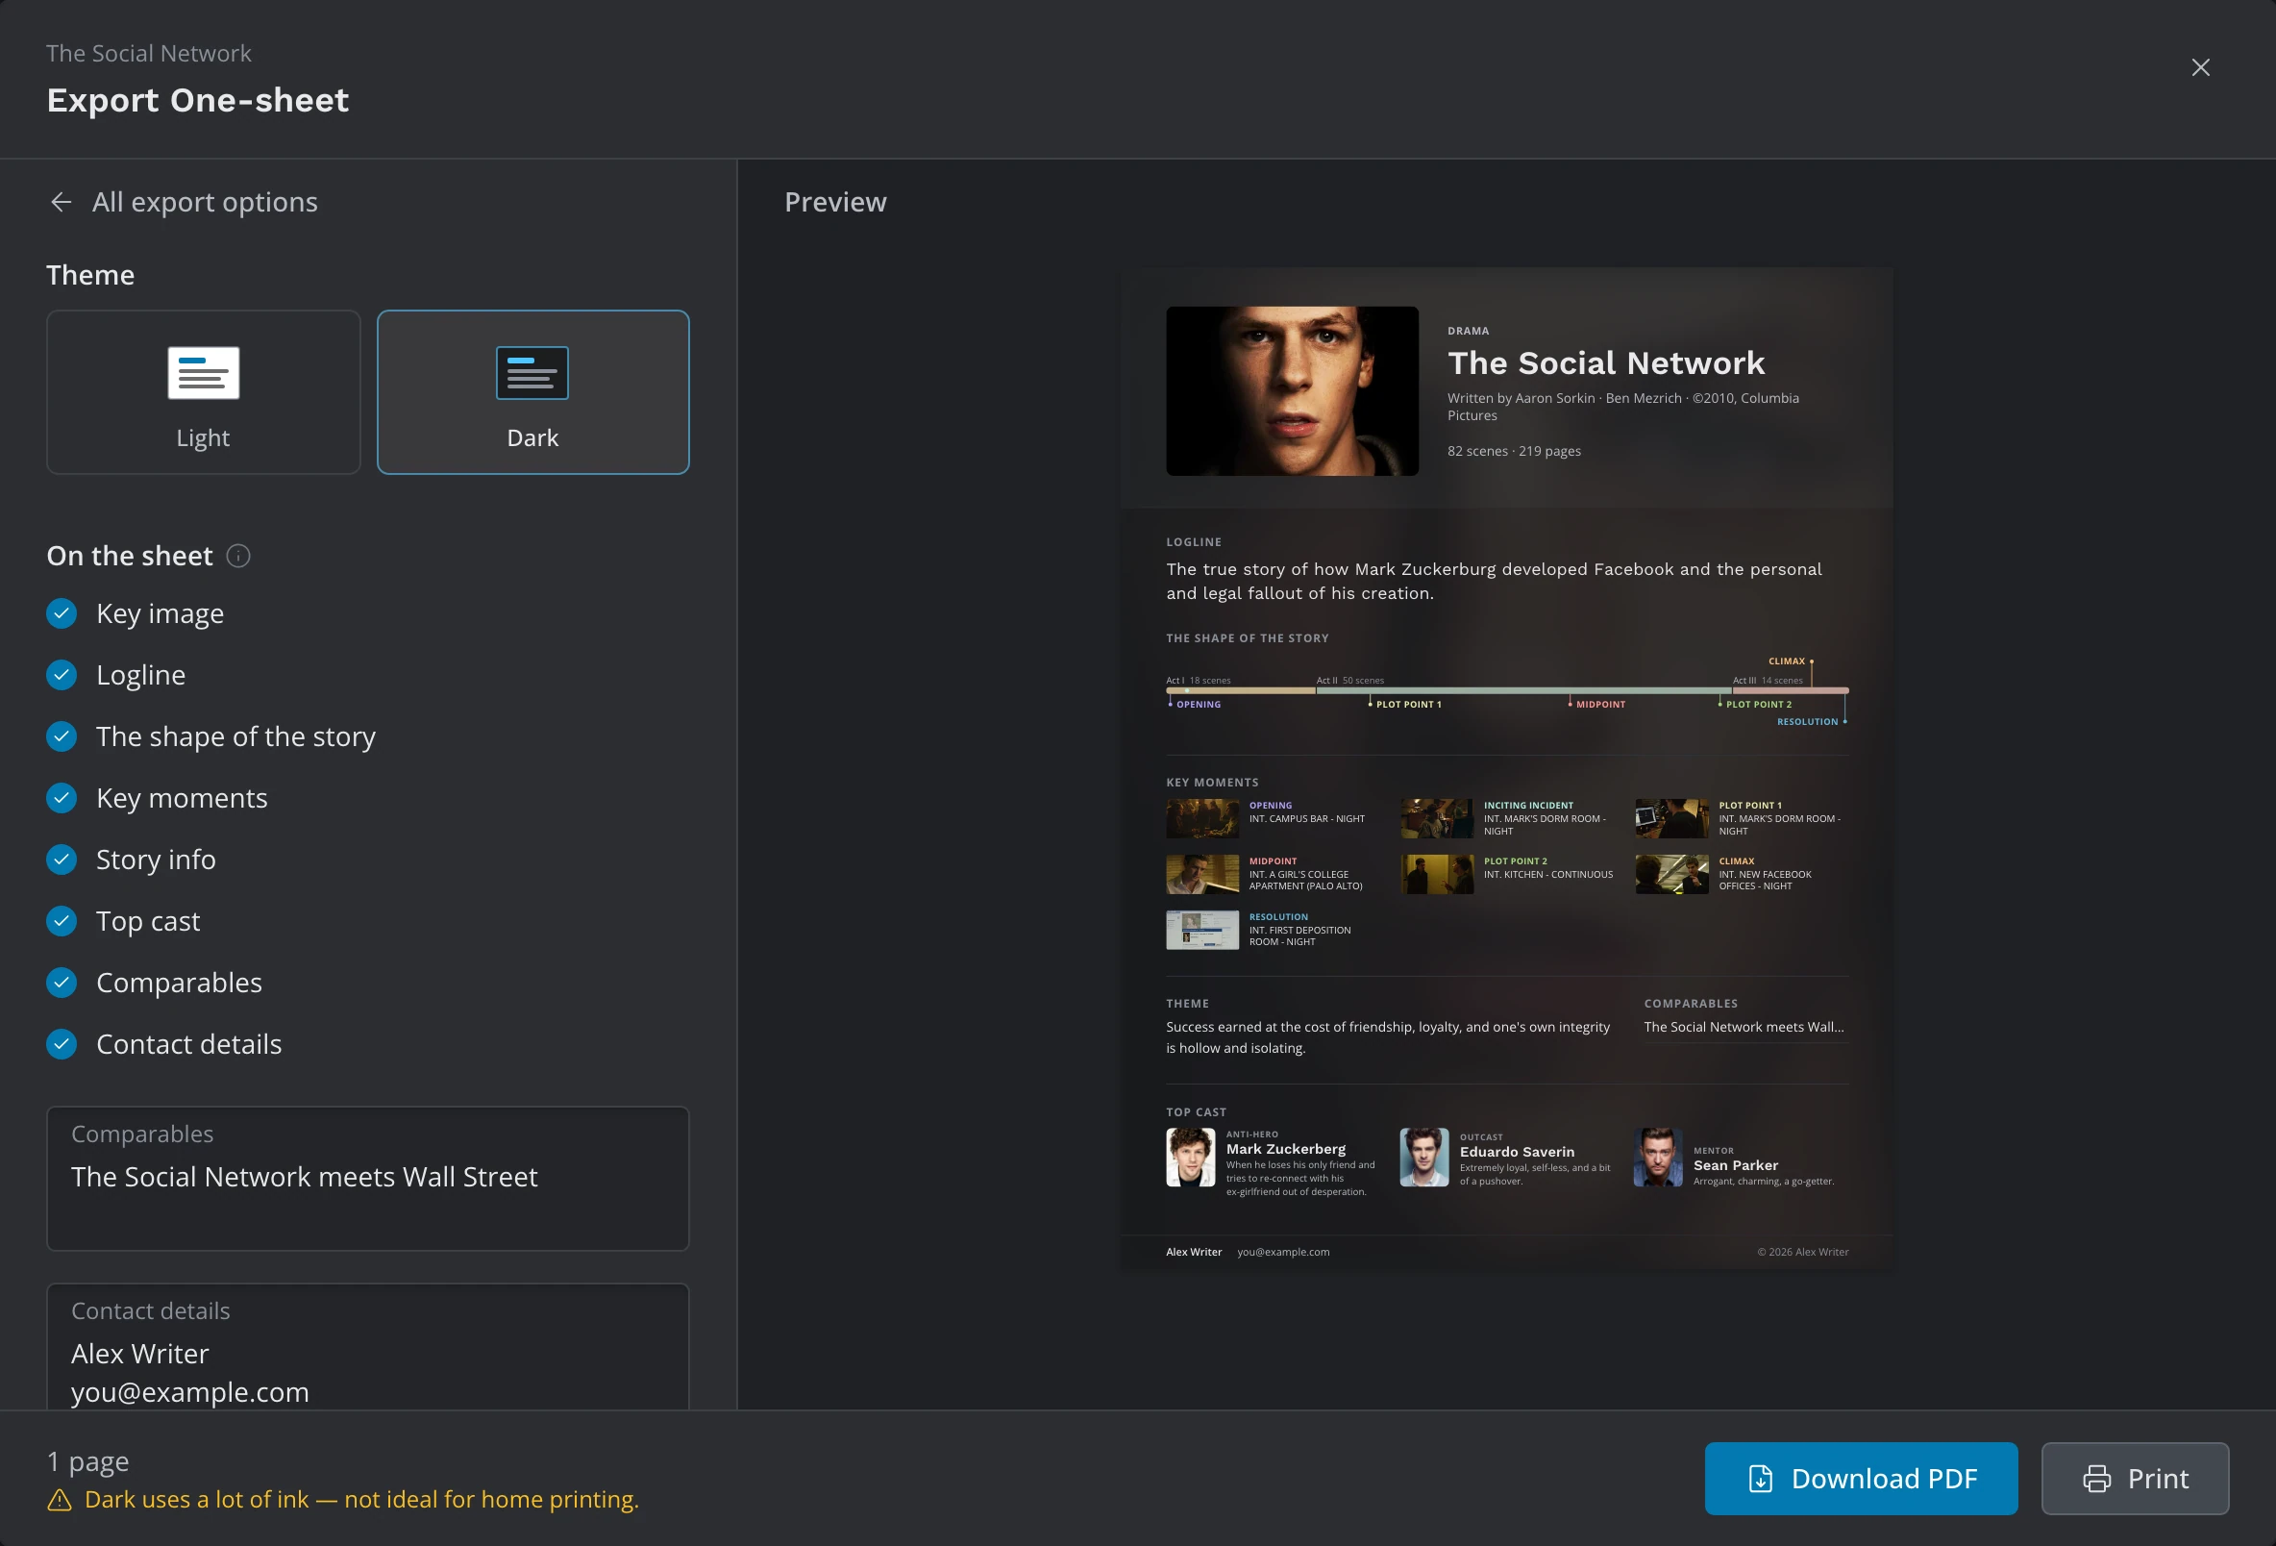Image resolution: width=2276 pixels, height=1546 pixels.
Task: Click the info icon next to On the sheet
Action: tap(238, 556)
